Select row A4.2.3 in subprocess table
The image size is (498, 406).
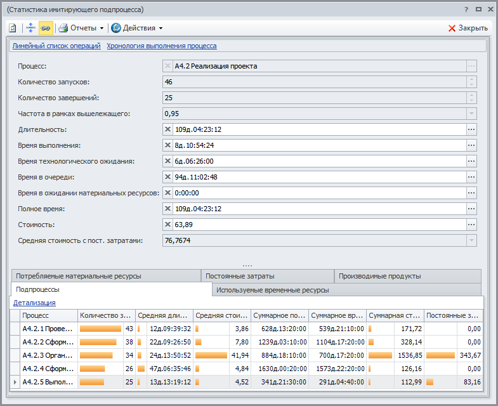48,355
